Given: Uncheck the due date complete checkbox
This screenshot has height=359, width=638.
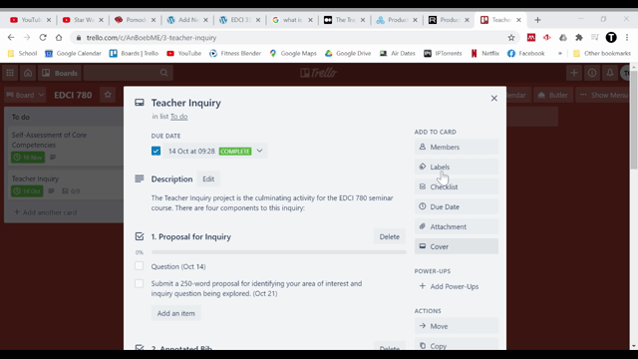Looking at the screenshot, I should 156,151.
